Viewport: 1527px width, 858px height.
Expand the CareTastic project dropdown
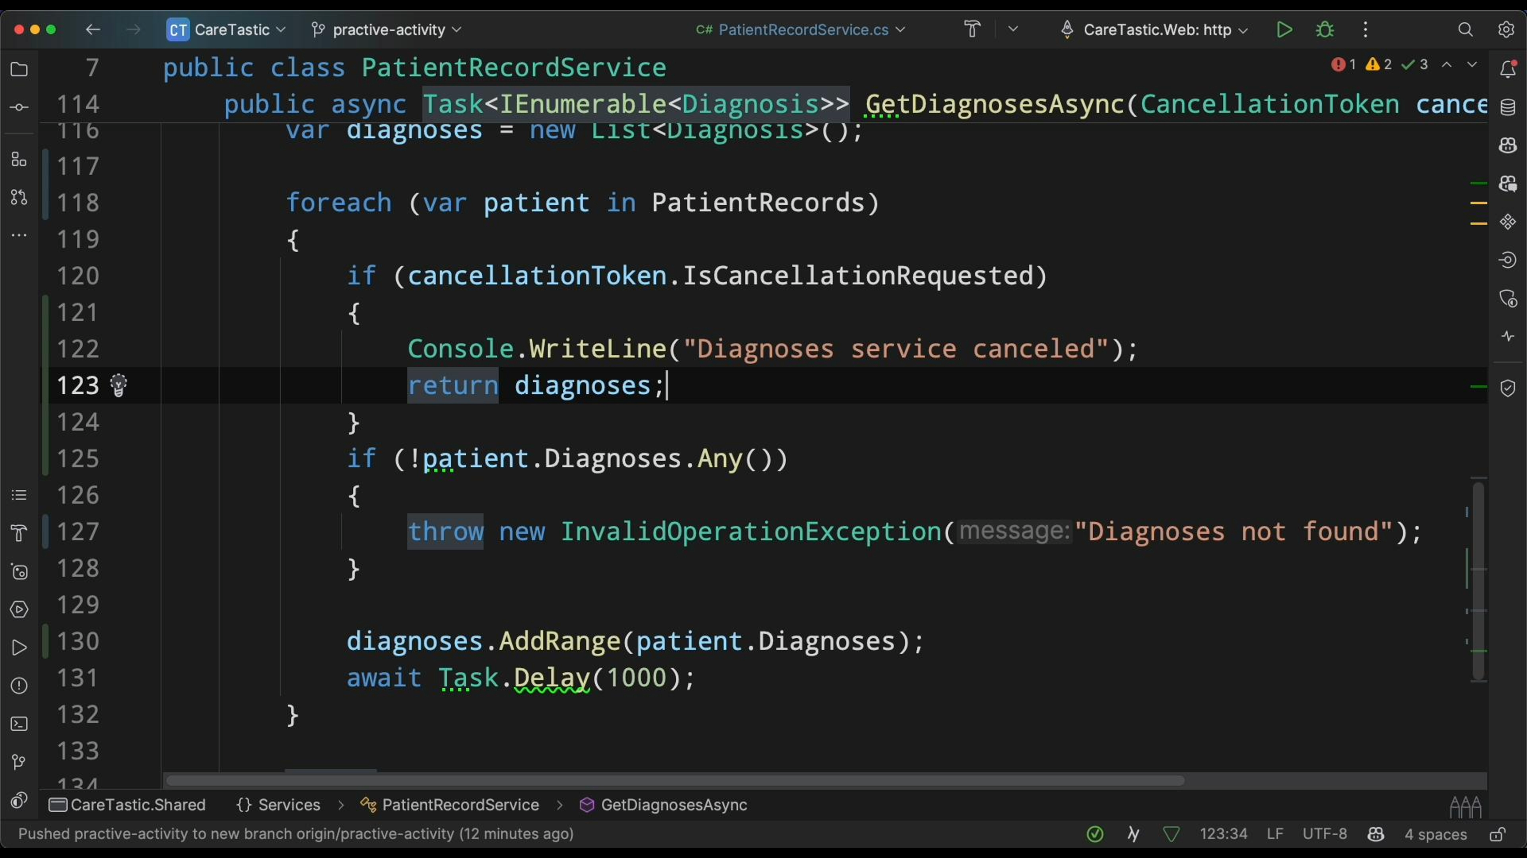tap(232, 30)
